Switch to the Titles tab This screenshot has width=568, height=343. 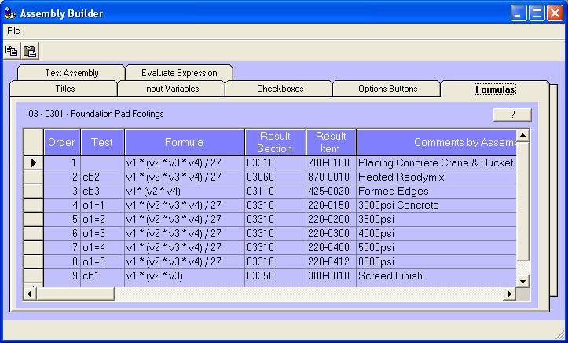point(65,89)
